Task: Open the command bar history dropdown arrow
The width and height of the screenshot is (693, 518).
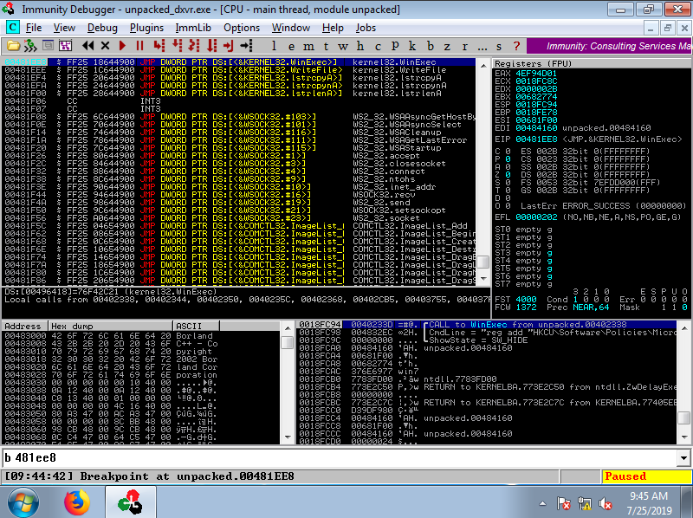Action: click(x=683, y=458)
